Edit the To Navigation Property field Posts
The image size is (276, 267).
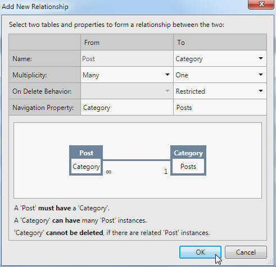(220, 108)
